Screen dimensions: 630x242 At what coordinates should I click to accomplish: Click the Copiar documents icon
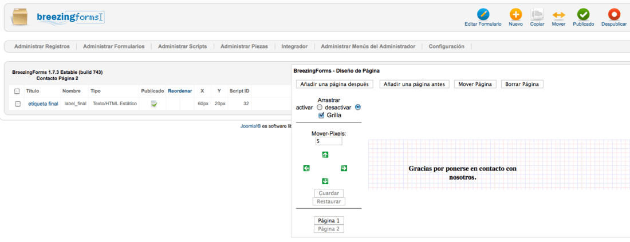[x=537, y=14]
